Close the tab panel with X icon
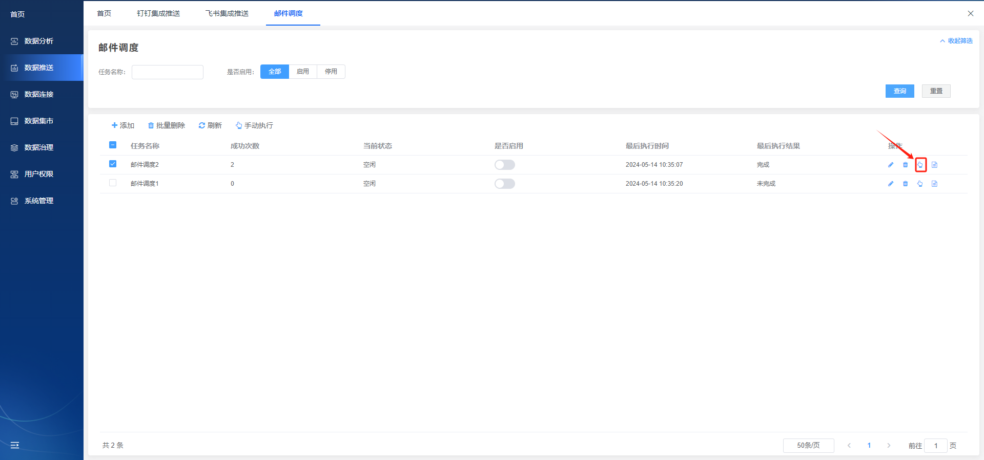Image resolution: width=984 pixels, height=460 pixels. [x=970, y=13]
